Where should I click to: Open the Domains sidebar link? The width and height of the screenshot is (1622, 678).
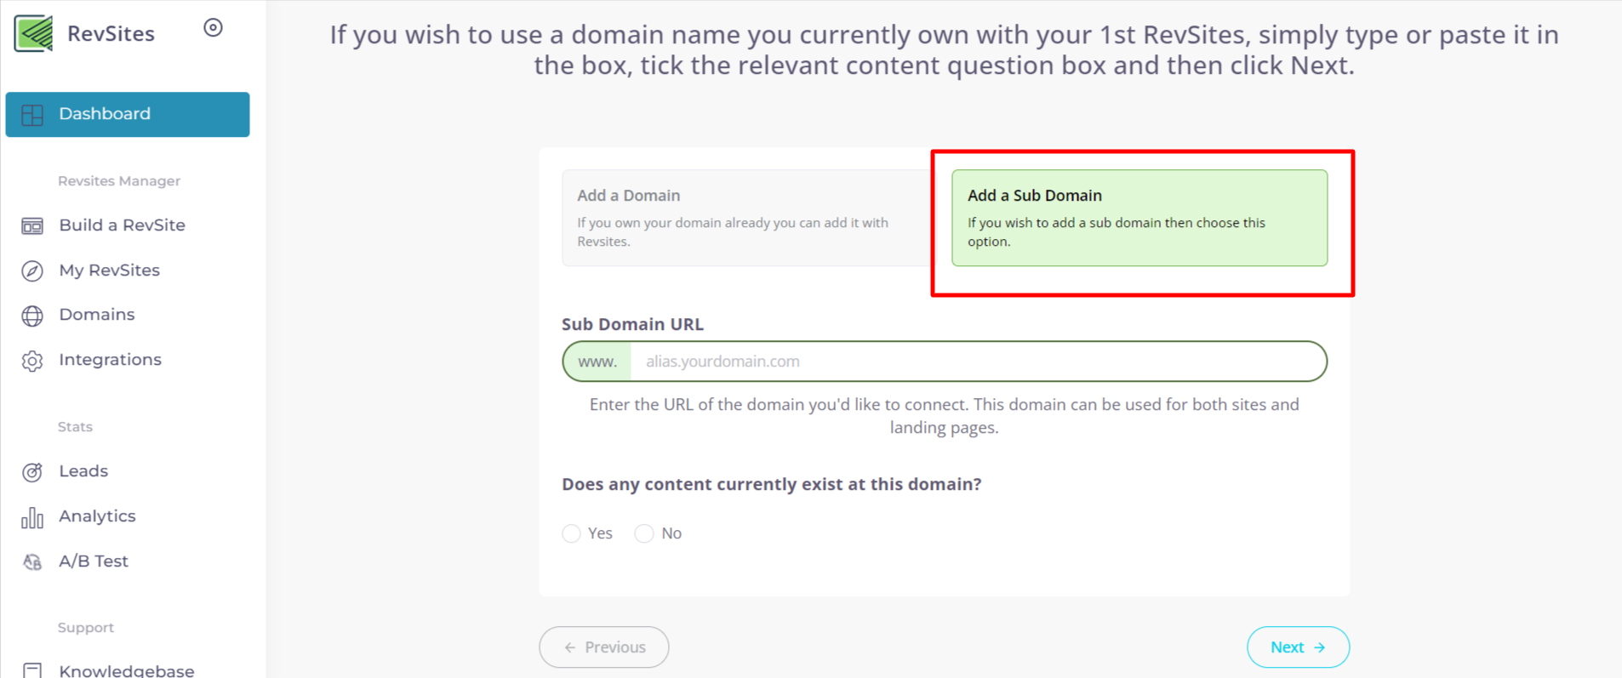point(97,315)
